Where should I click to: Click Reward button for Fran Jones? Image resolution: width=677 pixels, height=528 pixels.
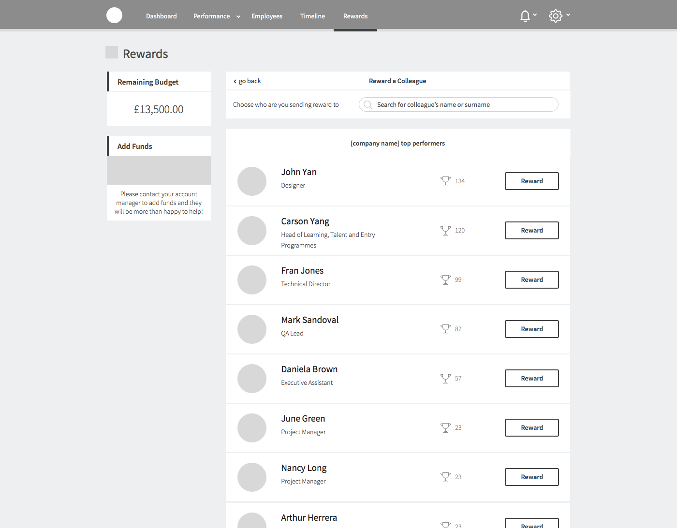(532, 279)
